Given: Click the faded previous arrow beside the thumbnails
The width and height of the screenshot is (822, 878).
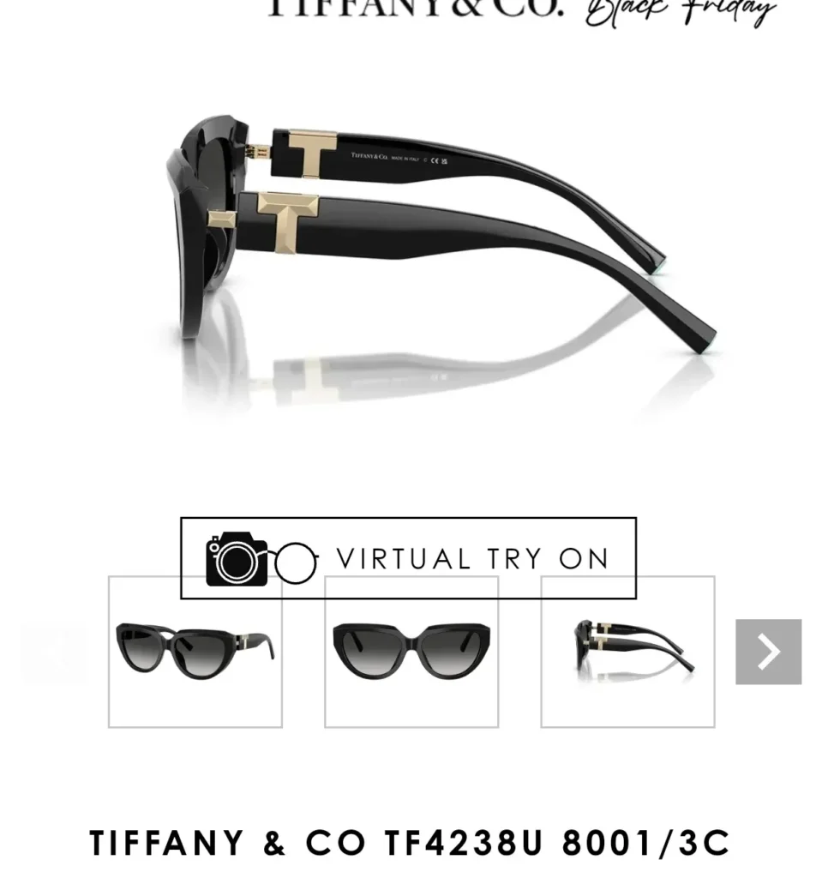Looking at the screenshot, I should [54, 652].
